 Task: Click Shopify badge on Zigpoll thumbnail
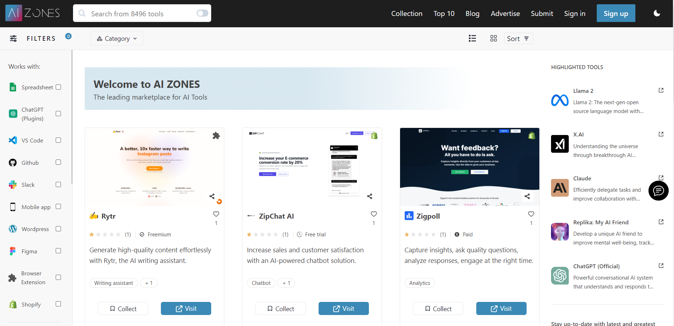tap(532, 135)
